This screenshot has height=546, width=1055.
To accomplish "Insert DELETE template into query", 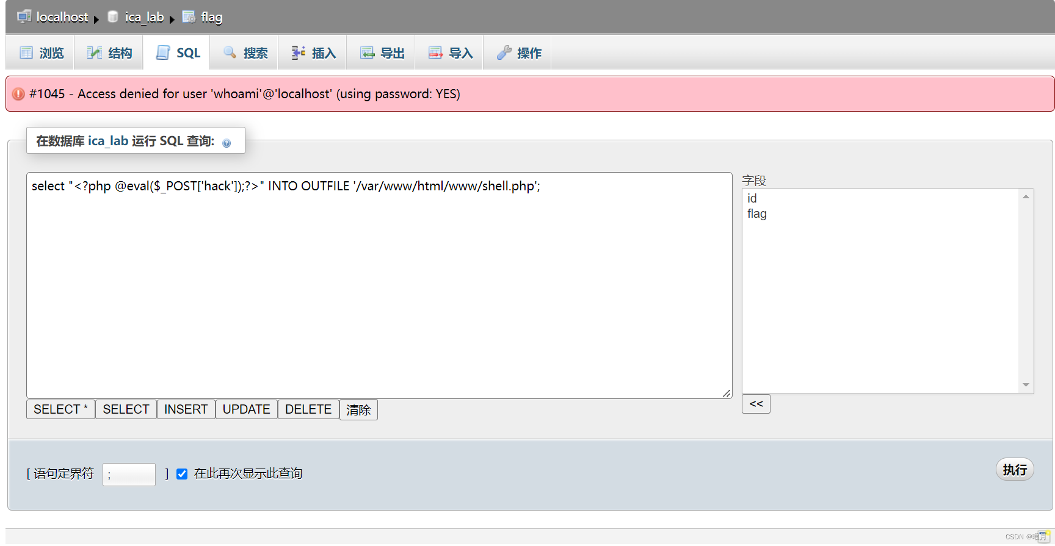I will pos(308,409).
